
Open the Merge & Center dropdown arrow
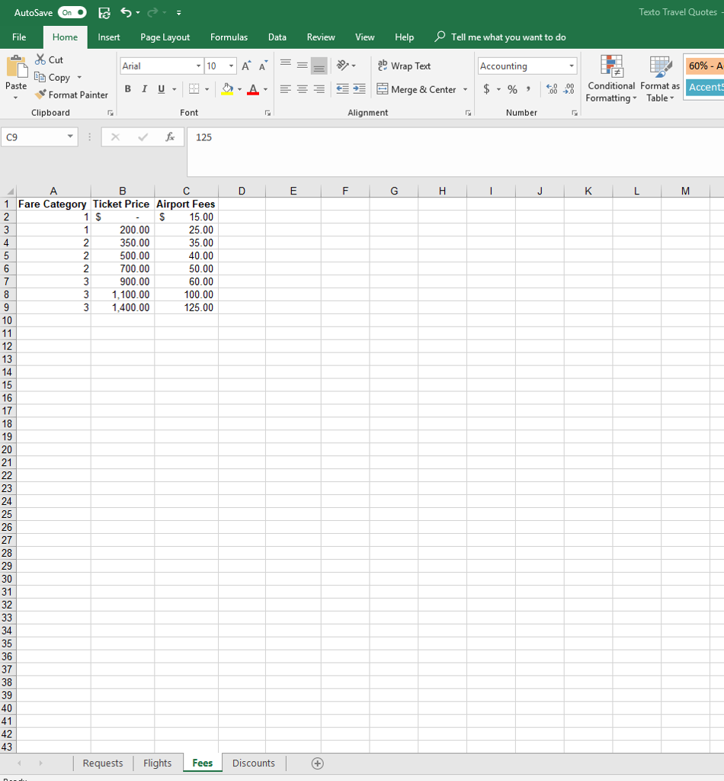[465, 90]
